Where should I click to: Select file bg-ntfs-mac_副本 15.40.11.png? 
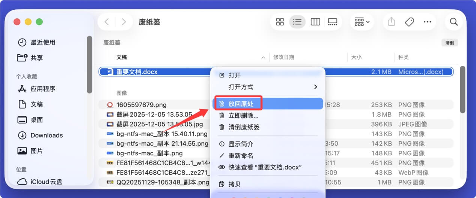(x=162, y=134)
